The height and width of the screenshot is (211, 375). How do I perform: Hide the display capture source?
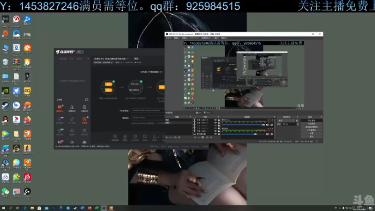pos(215,134)
